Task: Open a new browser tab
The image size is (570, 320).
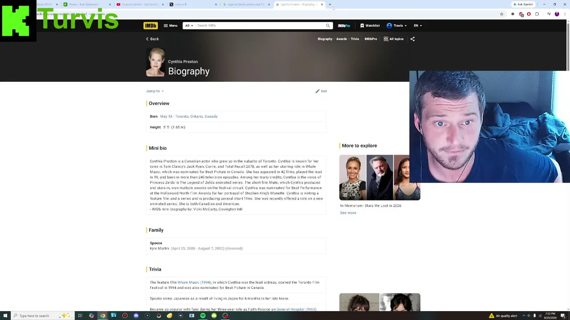Action: 330,4
